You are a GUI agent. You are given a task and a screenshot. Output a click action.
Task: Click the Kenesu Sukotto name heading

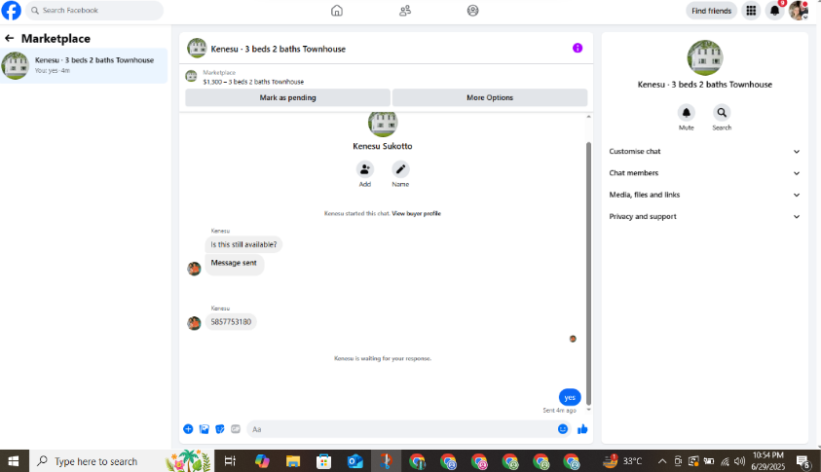coord(383,146)
